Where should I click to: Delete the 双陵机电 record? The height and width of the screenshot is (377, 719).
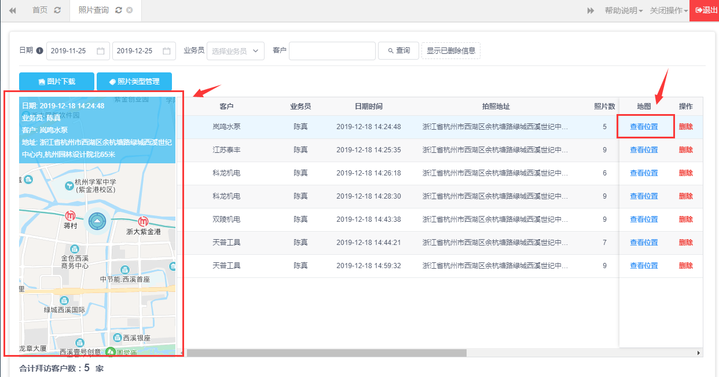(685, 219)
